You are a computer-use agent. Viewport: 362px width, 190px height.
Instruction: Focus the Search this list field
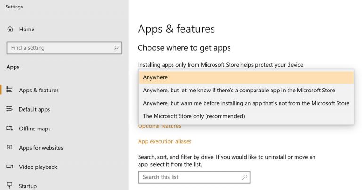coord(194,177)
